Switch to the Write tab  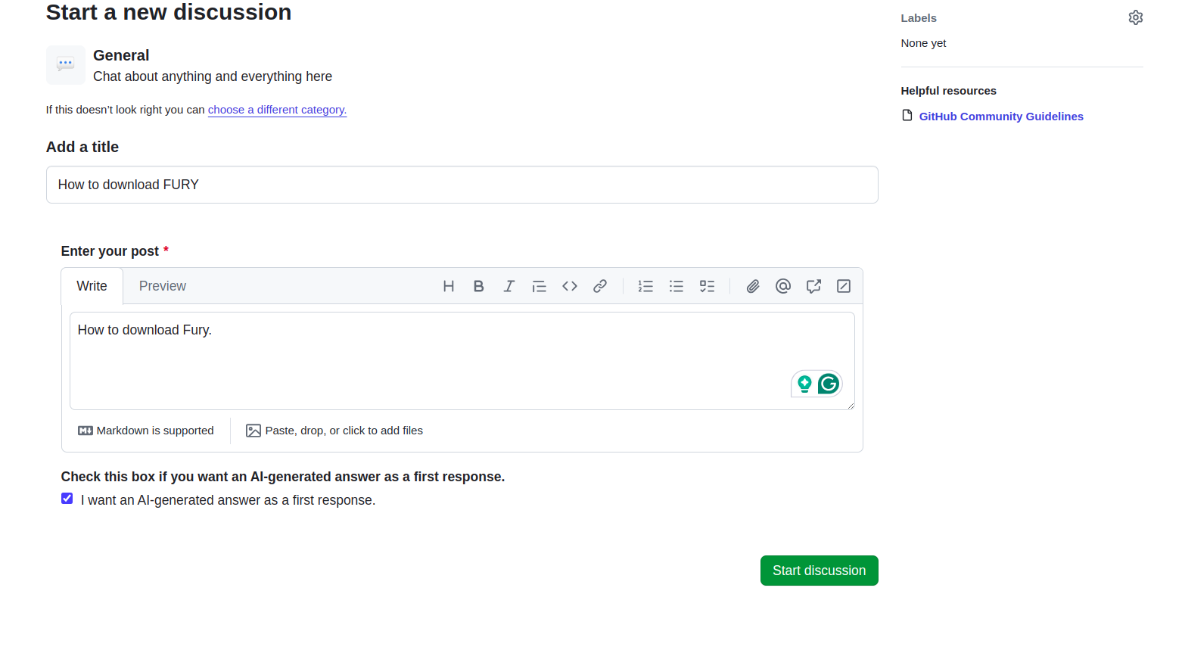(x=92, y=286)
